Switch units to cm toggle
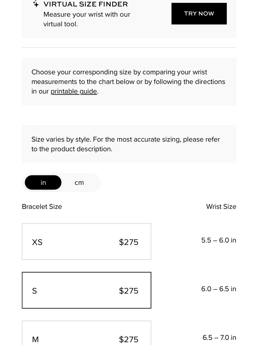258x345 pixels. point(79,182)
